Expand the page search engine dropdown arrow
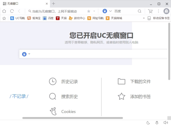Image resolution: width=171 pixels, height=125 pixels. [x=29, y=54]
